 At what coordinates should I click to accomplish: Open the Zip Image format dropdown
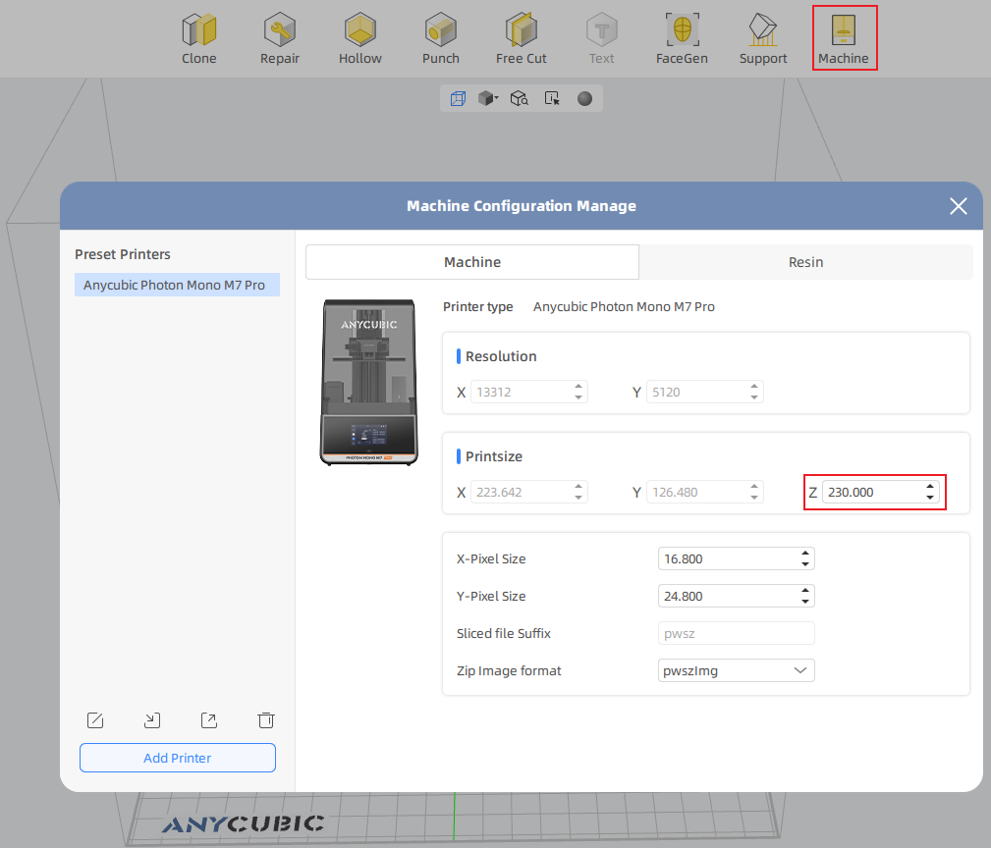click(x=737, y=670)
